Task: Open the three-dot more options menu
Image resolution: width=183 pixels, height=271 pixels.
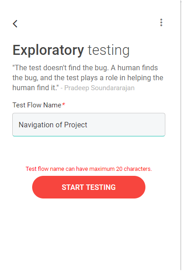Action: coord(161,23)
